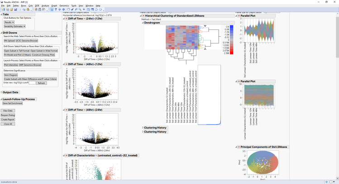Image resolution: width=339 pixels, height=184 pixels.
Task: Click the New Data Table toolbar icon
Action: pos(4,10)
